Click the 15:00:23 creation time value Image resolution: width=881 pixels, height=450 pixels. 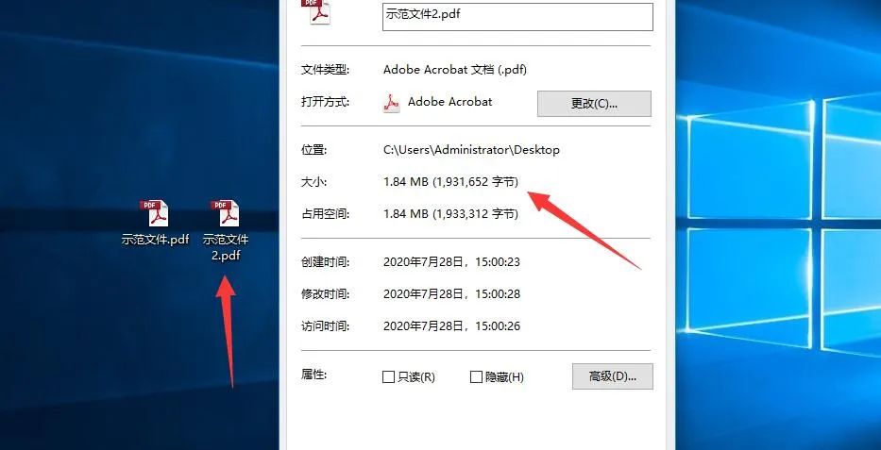pos(498,262)
